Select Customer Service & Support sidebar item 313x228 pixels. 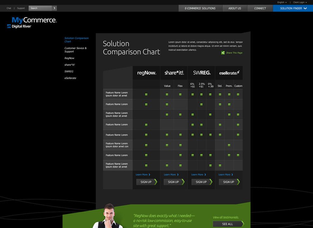click(x=75, y=50)
